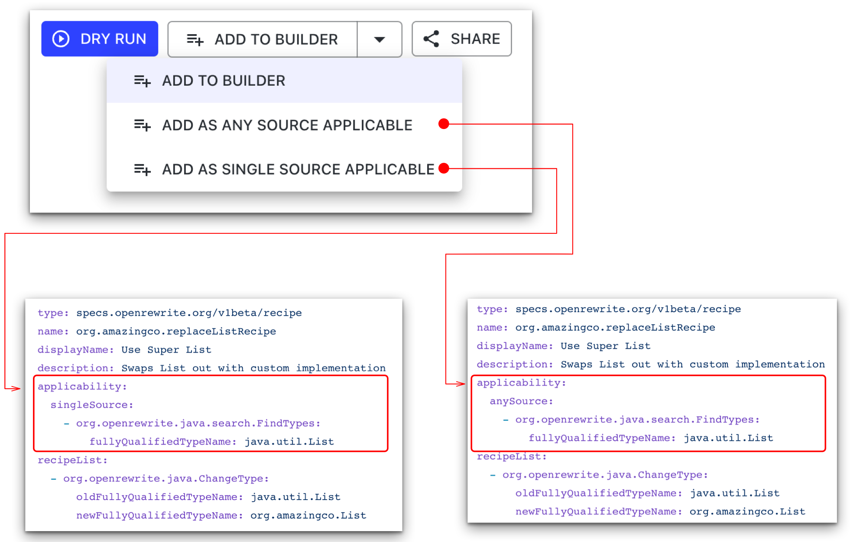Choose Add As Any Source Applicable

pos(284,126)
